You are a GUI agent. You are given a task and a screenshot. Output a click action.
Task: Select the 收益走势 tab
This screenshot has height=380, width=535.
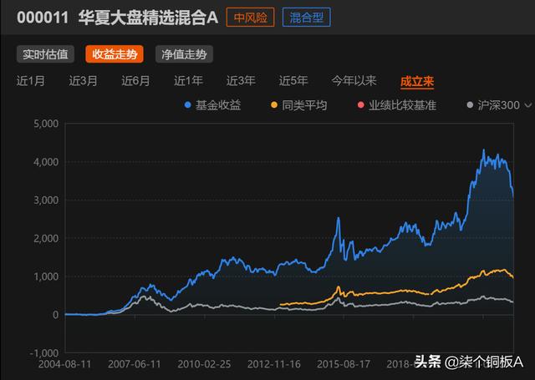tap(115, 54)
